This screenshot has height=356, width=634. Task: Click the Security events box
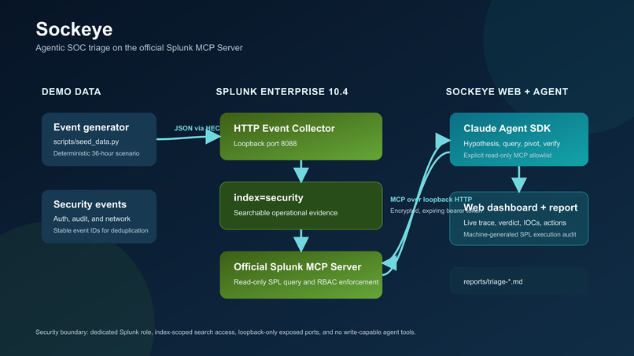tap(99, 217)
